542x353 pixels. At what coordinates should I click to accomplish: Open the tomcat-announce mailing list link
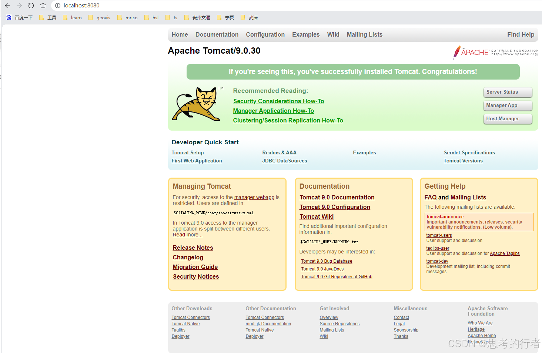point(445,217)
